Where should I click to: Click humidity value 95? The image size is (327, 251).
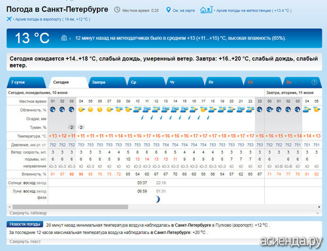coord(81,174)
